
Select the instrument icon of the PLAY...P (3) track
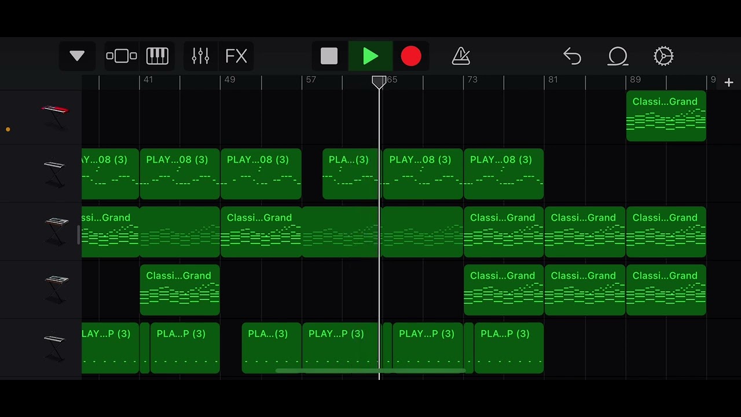(55, 348)
